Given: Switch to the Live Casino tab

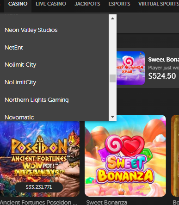Looking at the screenshot, I should [x=51, y=4].
